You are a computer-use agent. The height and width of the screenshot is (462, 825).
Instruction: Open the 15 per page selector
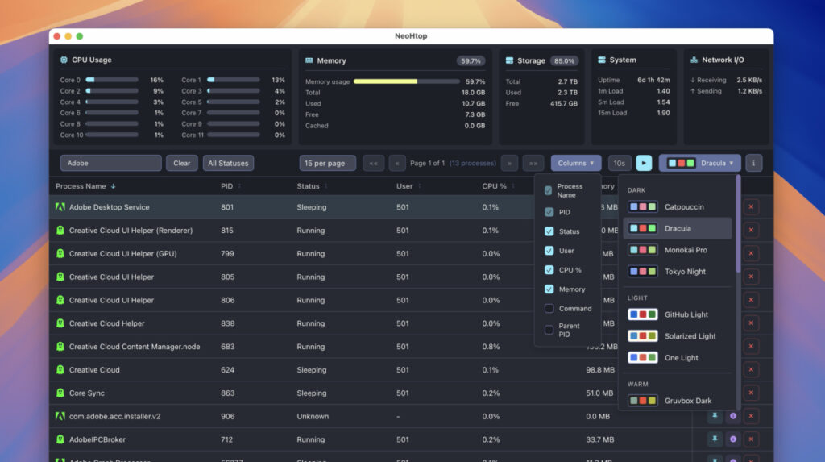[327, 163]
